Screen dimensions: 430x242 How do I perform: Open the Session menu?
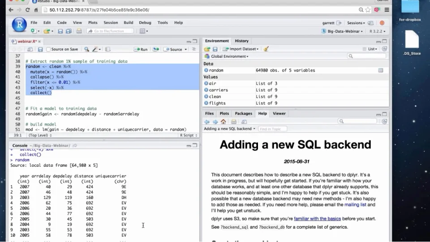pos(111,22)
